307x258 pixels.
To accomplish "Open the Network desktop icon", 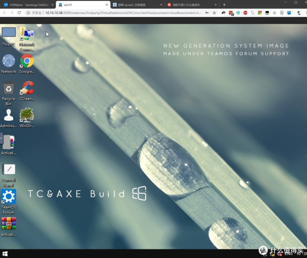I will coord(9,64).
